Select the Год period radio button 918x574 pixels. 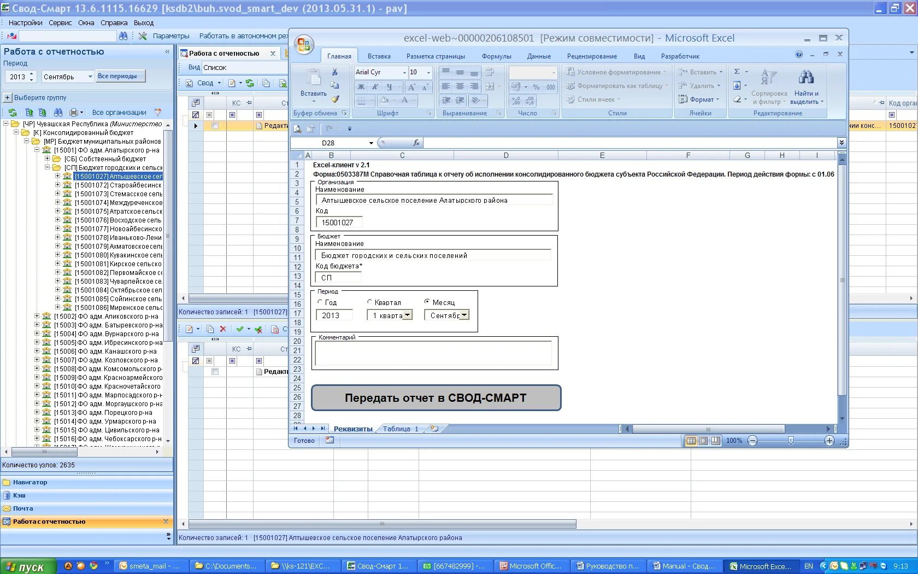320,302
